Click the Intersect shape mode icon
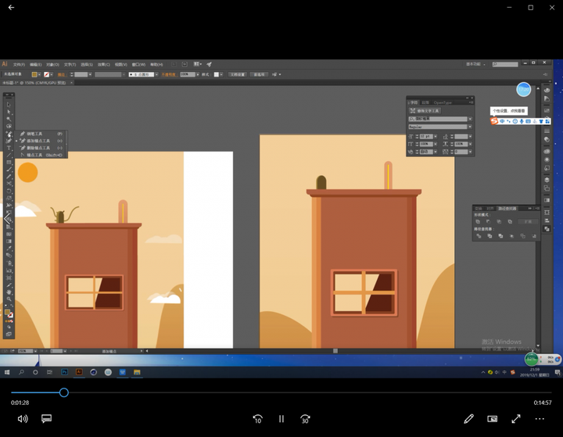Screen dimensions: 563x437 coord(499,222)
